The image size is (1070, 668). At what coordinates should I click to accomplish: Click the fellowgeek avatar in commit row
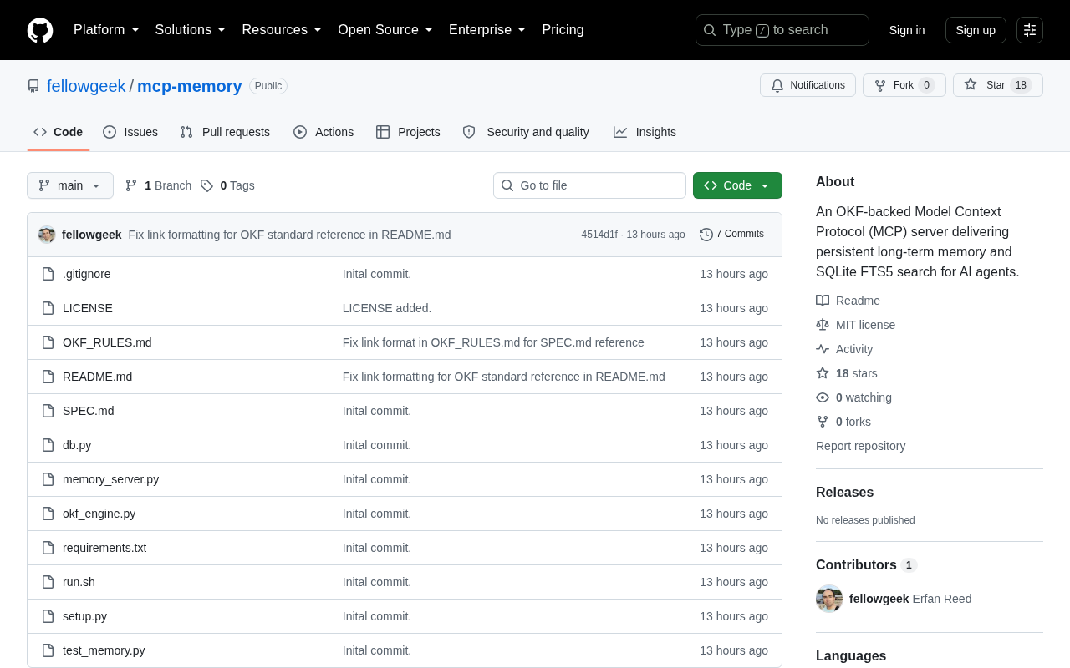coord(47,235)
